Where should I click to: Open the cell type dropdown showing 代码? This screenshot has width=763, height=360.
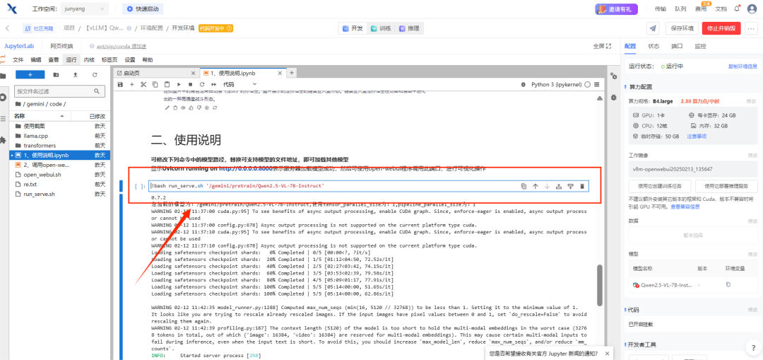pos(239,84)
